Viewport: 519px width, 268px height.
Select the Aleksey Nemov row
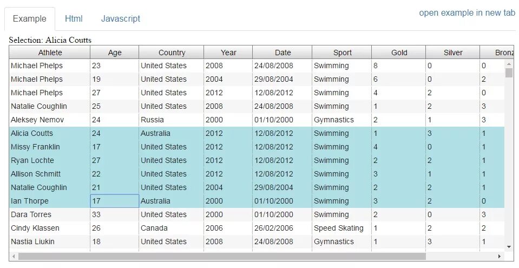257,120
